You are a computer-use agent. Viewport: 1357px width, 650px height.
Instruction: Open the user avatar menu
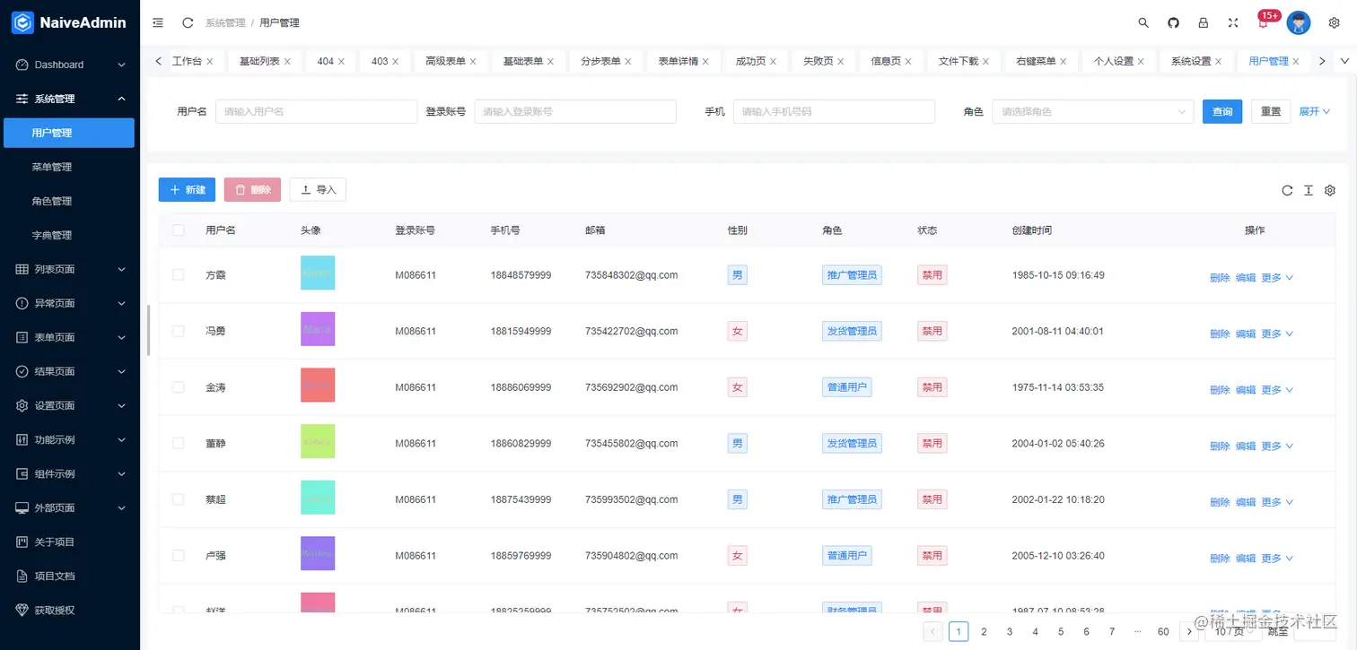(1299, 22)
